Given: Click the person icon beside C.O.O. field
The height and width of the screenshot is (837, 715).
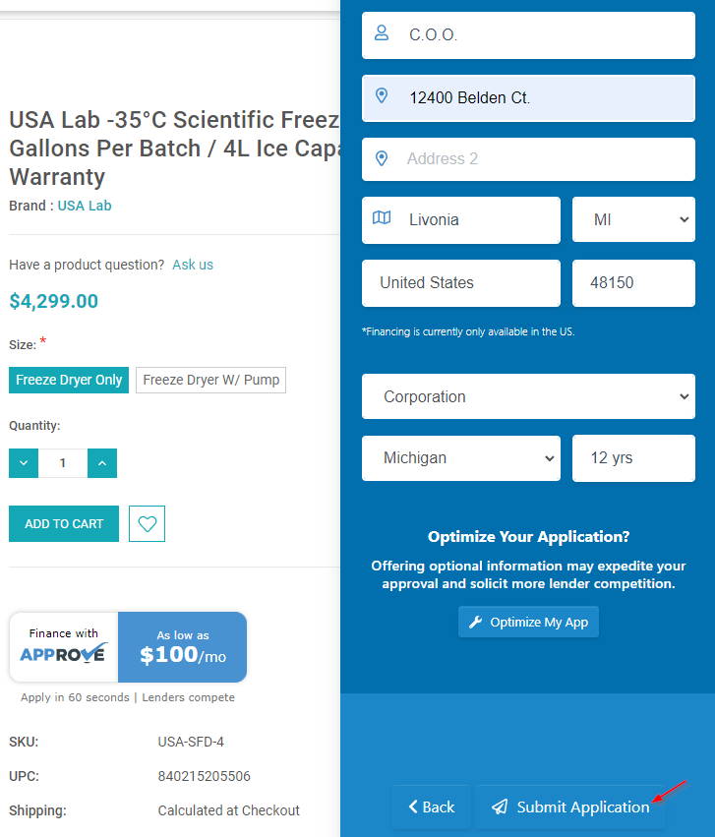Looking at the screenshot, I should [381, 33].
